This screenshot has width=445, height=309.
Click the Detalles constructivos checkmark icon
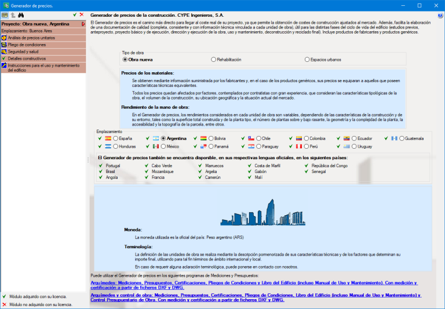click(x=4, y=58)
